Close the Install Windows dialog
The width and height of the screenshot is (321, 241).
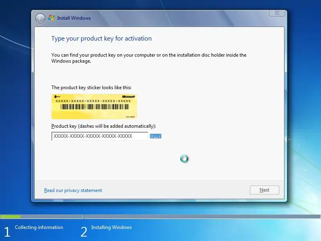coord(277,13)
